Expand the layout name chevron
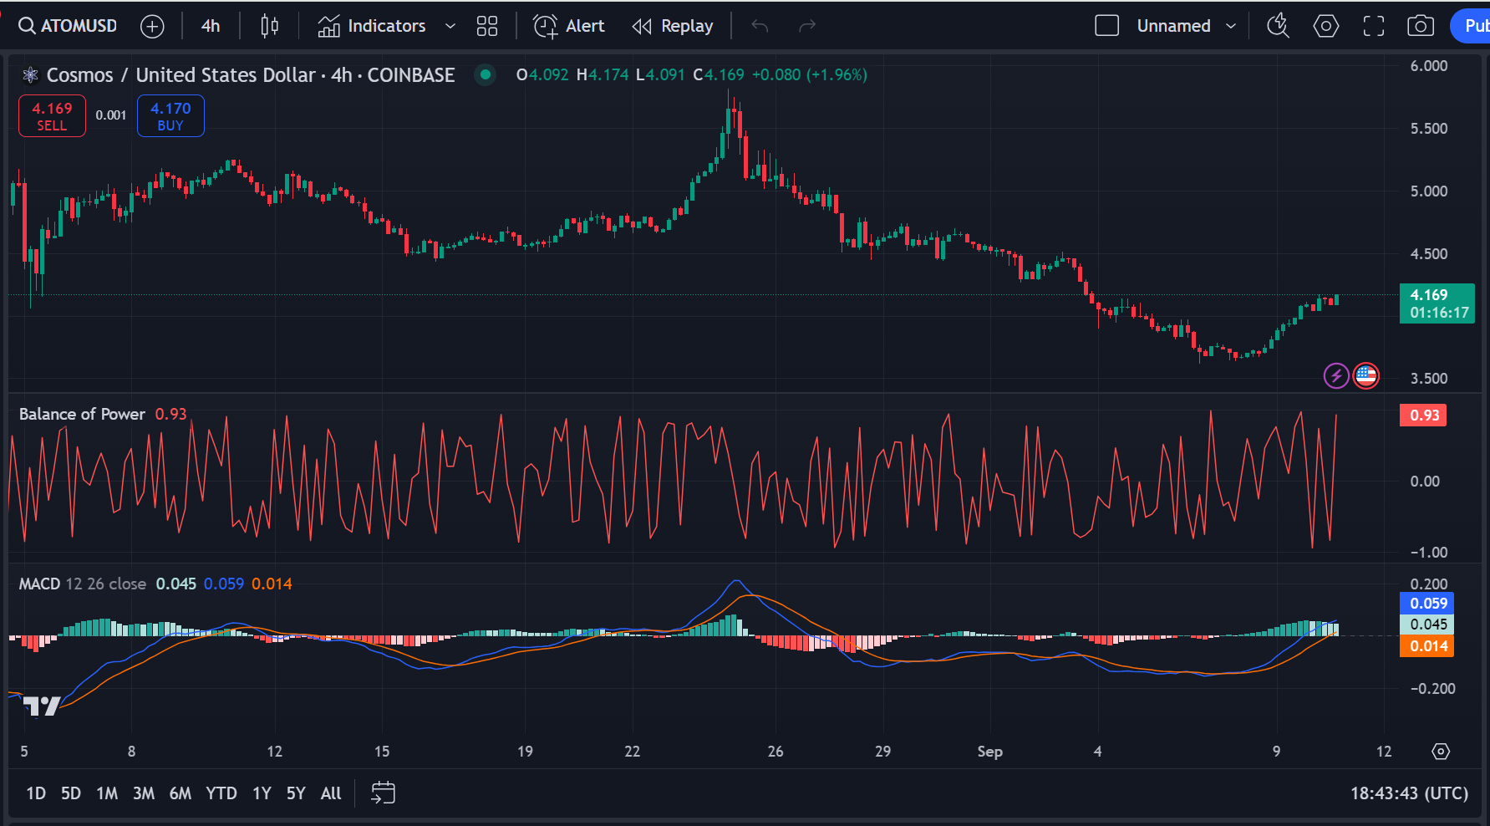Viewport: 1490px width, 826px height. pos(1231,26)
